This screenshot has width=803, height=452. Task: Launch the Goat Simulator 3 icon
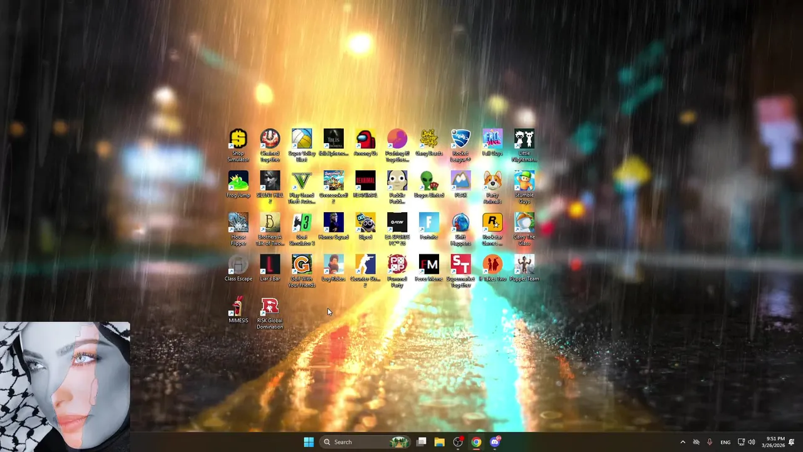click(x=302, y=229)
